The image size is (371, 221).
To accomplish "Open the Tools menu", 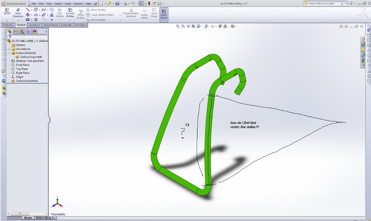I will coord(68,3).
